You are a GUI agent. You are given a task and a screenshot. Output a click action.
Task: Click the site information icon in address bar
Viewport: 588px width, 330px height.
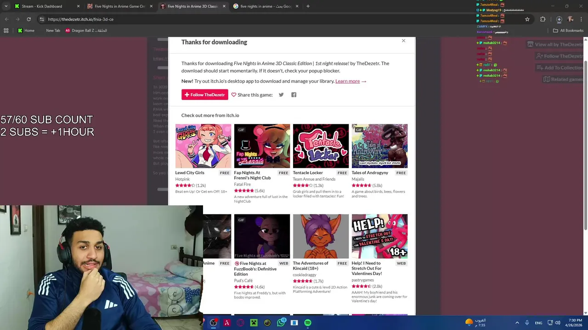click(x=42, y=19)
